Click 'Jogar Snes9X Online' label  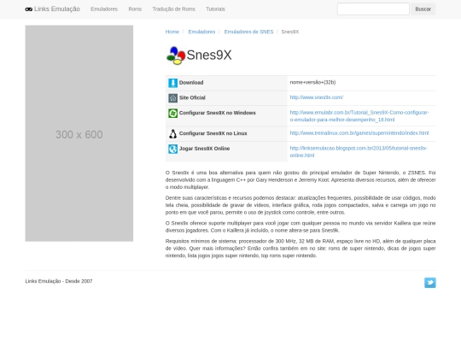(x=204, y=149)
